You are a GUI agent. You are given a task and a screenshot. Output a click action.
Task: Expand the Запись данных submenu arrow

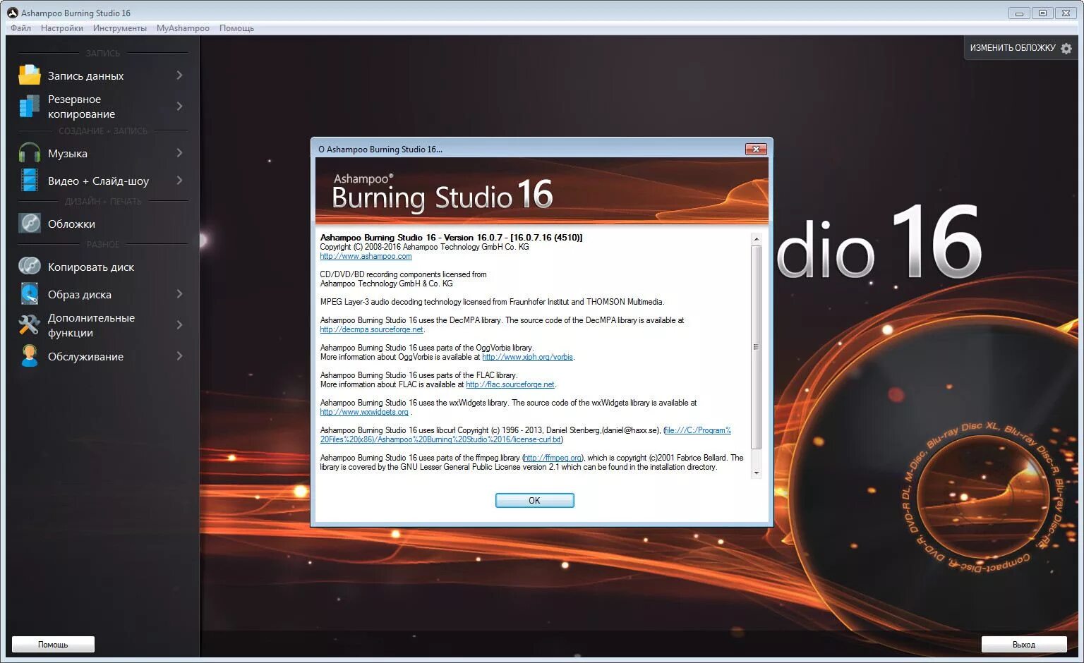(x=179, y=75)
